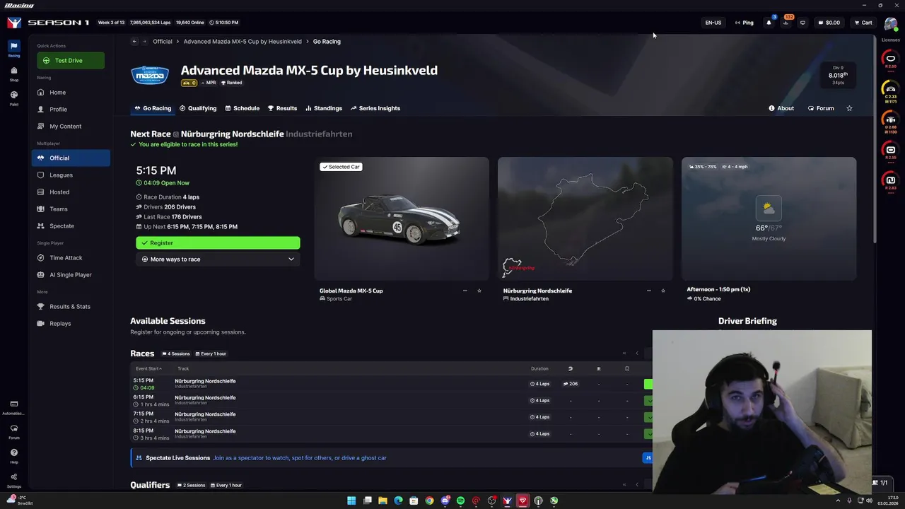This screenshot has width=905, height=509.
Task: Open Sports Car license gauge C 2.33
Action: pyautogui.click(x=890, y=90)
